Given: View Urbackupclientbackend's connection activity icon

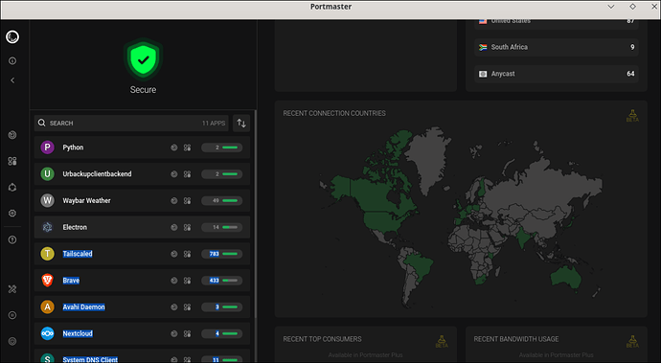Looking at the screenshot, I should tap(174, 174).
